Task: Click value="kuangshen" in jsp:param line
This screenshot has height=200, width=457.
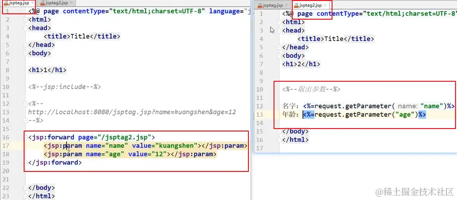Action: point(165,146)
